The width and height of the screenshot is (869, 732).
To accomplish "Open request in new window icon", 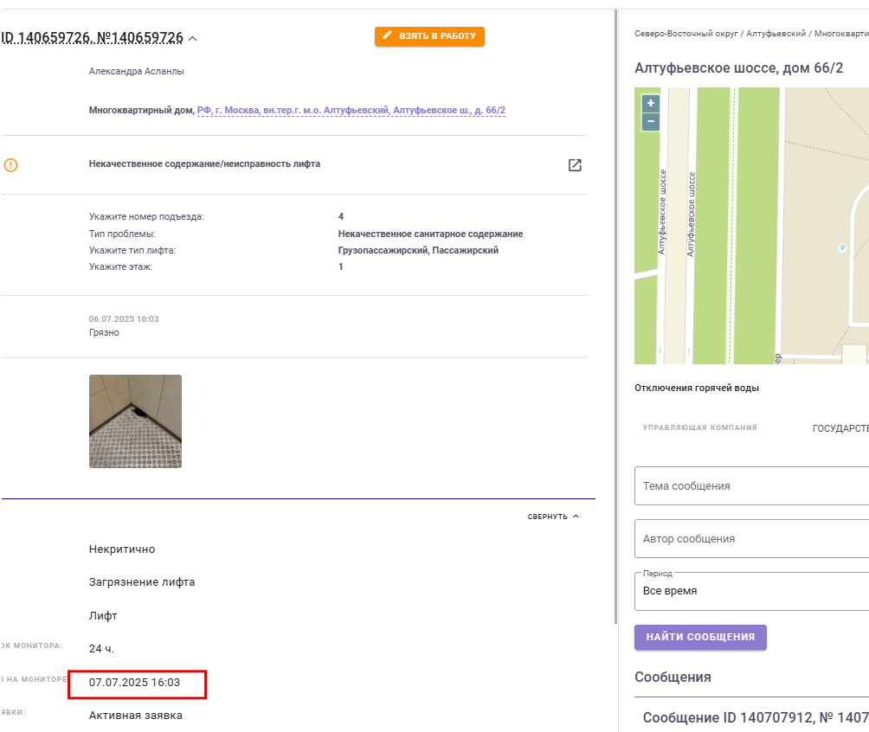I will [575, 165].
